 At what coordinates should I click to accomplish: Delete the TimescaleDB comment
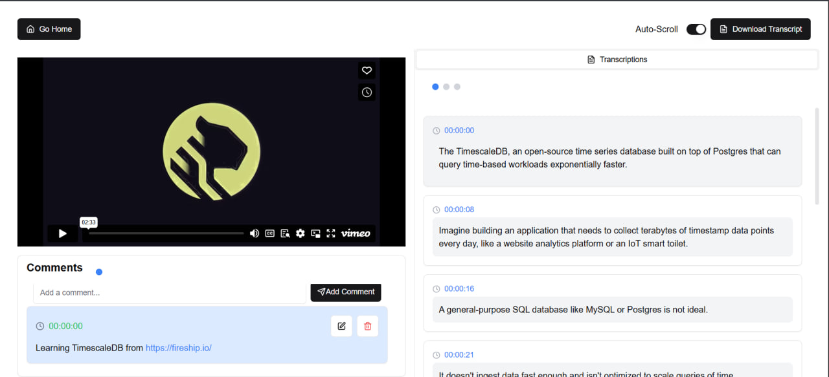pyautogui.click(x=367, y=326)
